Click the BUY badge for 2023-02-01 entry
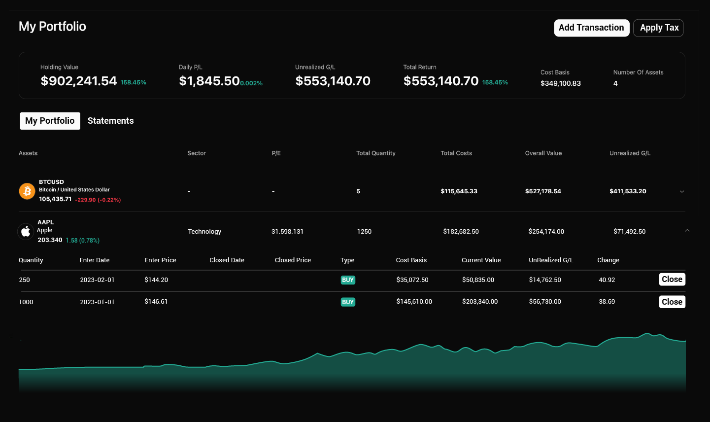 (348, 280)
